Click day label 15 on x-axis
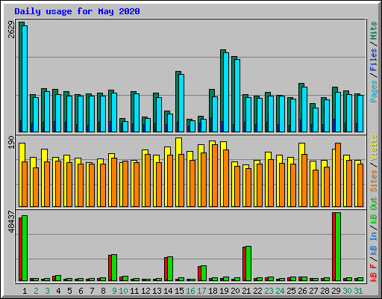Screen dimensions: 382x299 179,291
